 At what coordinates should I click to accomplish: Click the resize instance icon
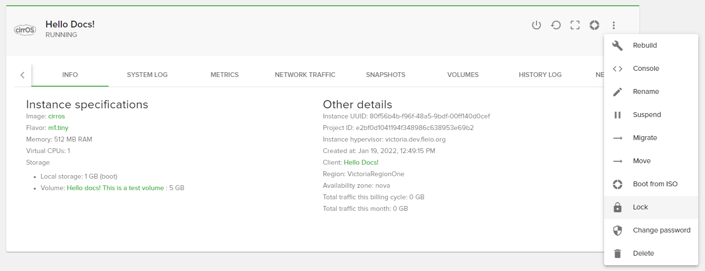point(575,26)
